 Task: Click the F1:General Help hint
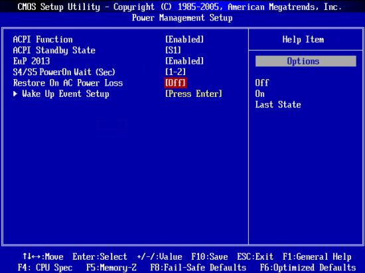(317, 256)
